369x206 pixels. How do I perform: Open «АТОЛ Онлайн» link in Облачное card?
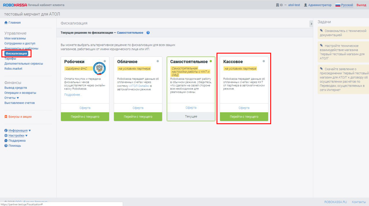coord(139,86)
